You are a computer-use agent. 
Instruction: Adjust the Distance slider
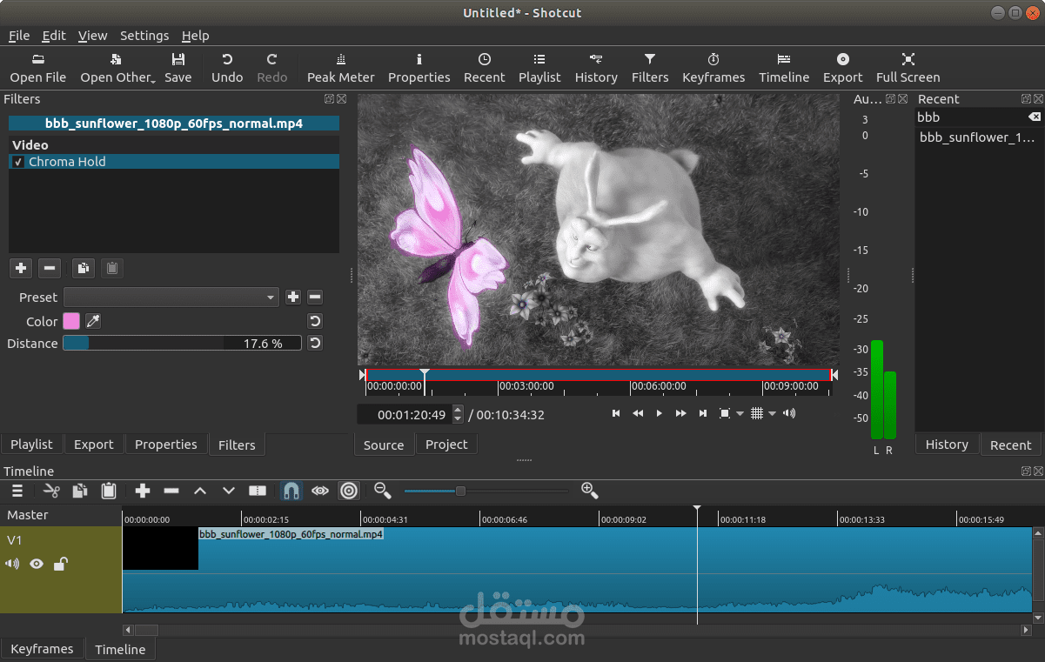point(182,343)
